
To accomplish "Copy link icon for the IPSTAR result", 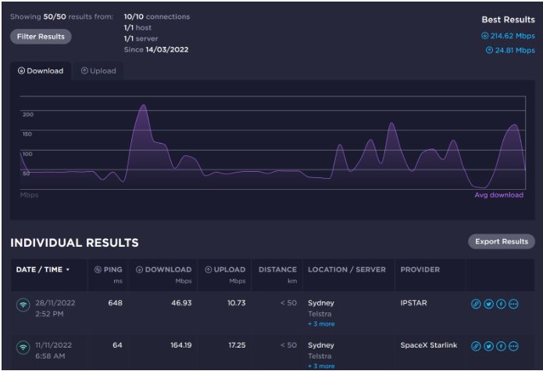I will [476, 304].
